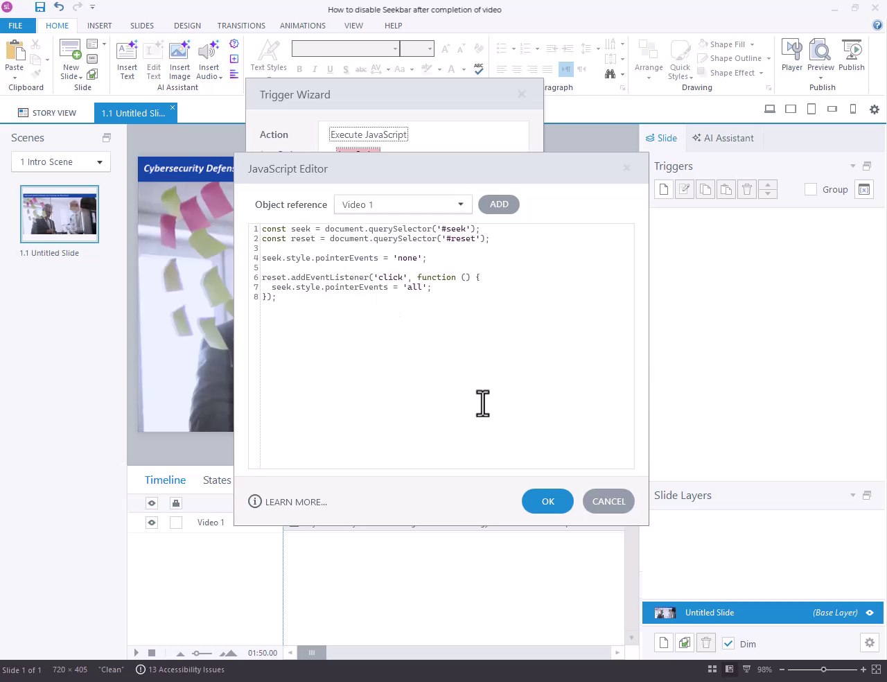This screenshot has width=887, height=682.
Task: Click the zoom slider in status bar
Action: 823,670
